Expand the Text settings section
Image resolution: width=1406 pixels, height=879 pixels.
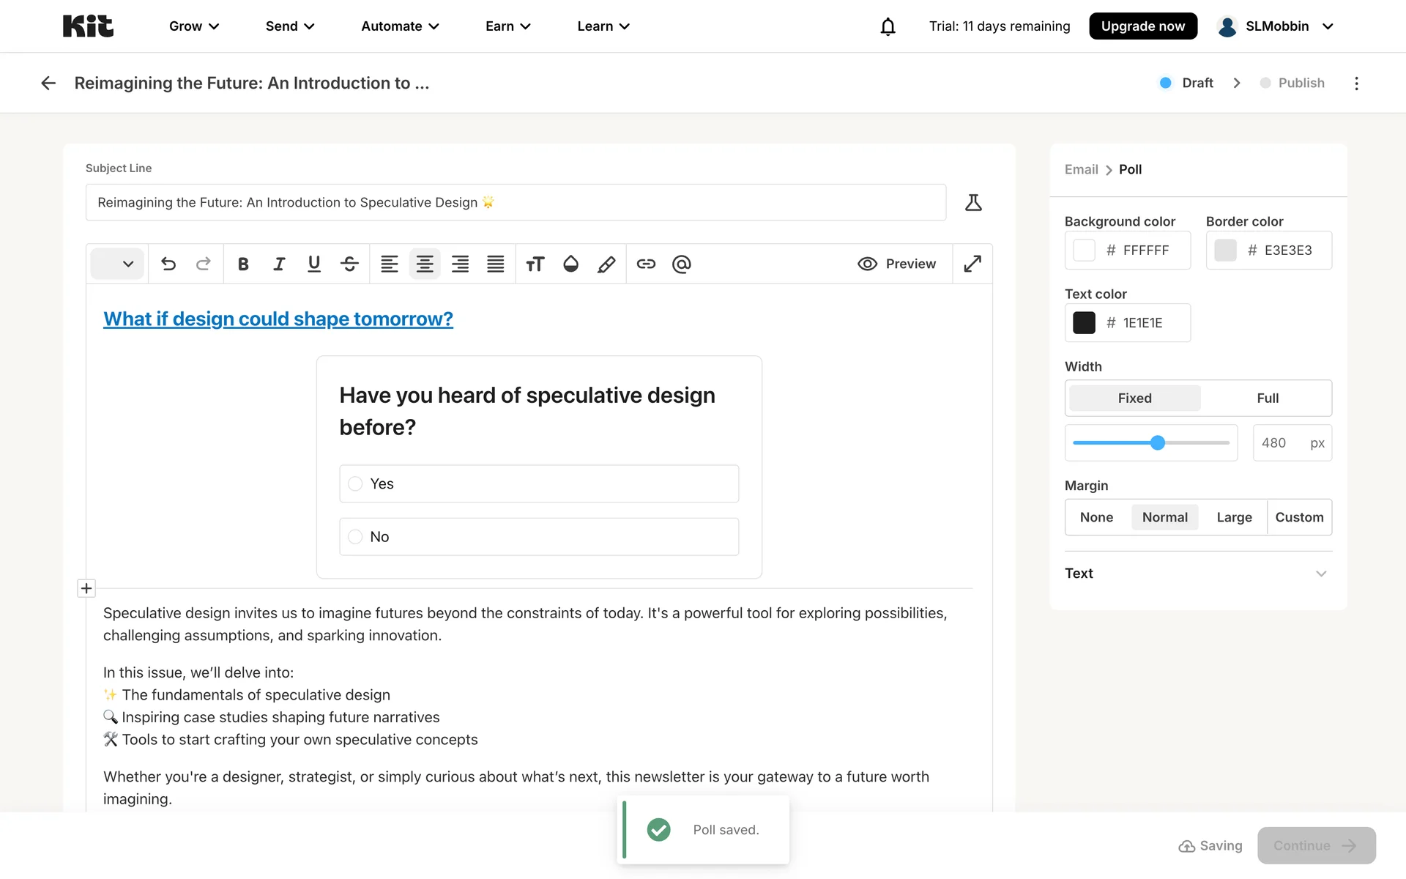[1198, 574]
